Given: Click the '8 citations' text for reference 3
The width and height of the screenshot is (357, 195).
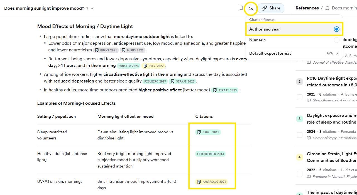Looking at the screenshot, I should tap(328, 132).
